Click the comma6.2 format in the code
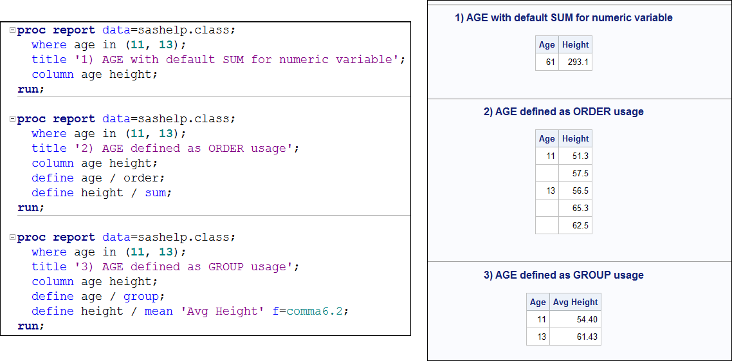 pyautogui.click(x=314, y=311)
